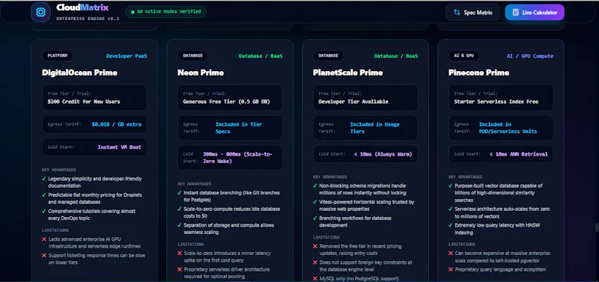Click the Developer Tier Available text
The image size is (599, 282).
pos(353,102)
